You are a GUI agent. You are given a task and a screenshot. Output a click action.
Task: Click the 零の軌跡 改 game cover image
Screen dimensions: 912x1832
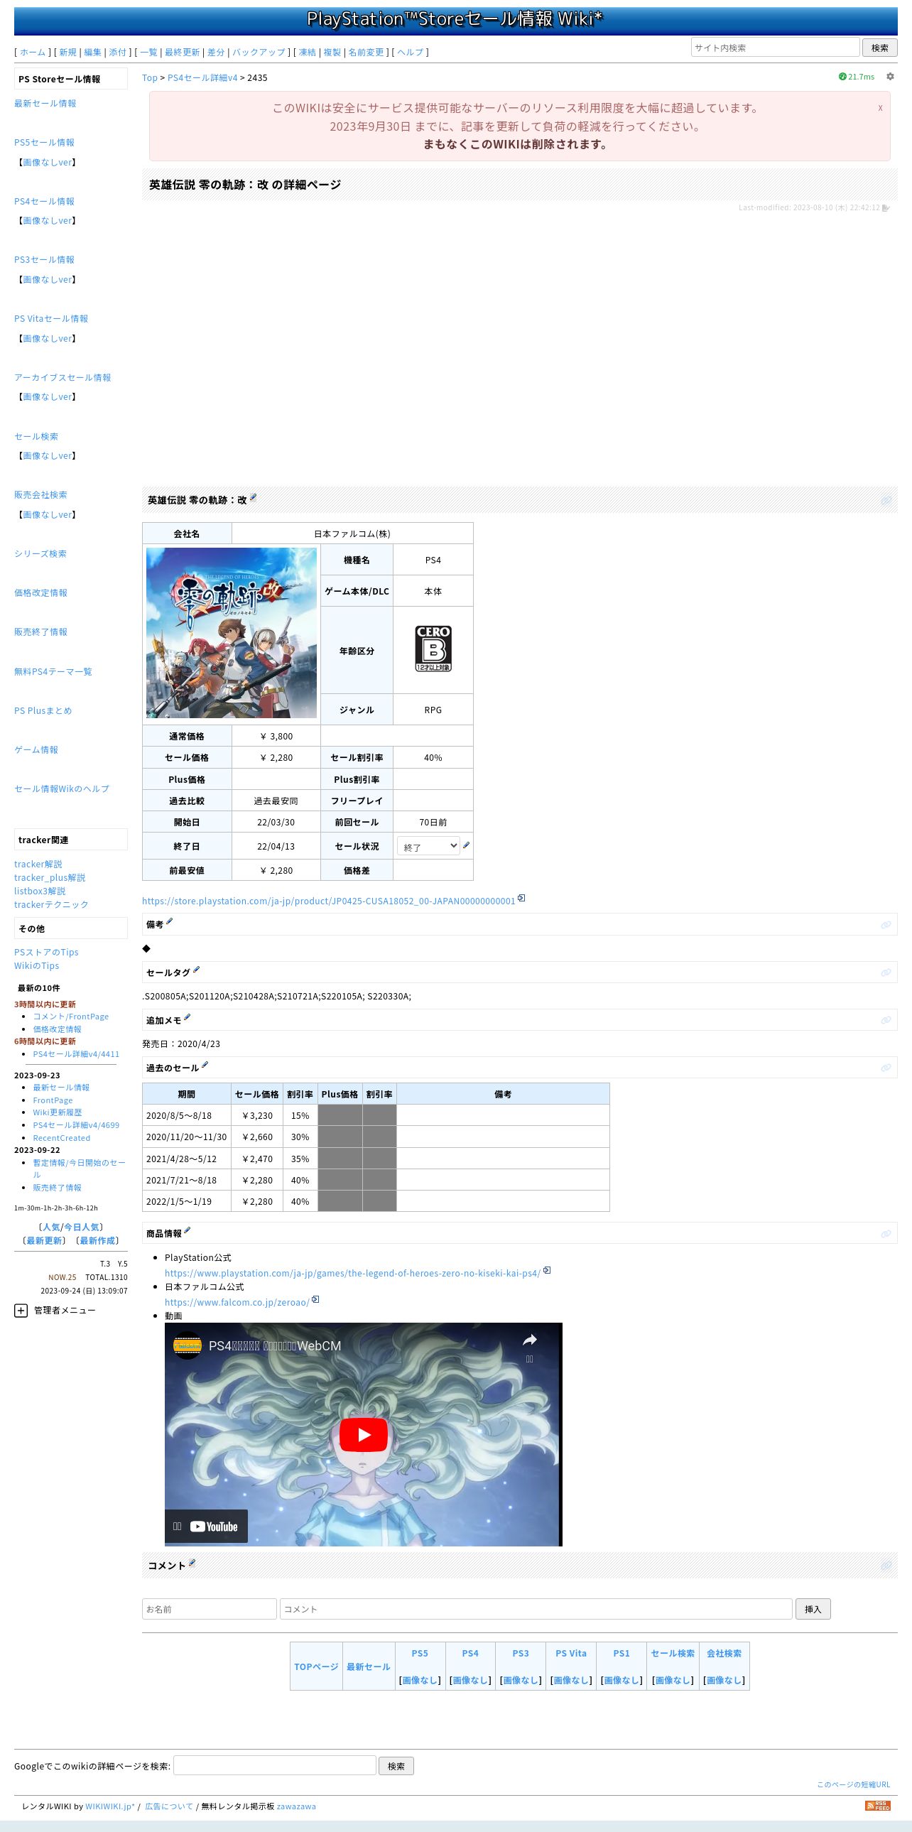[x=231, y=632]
